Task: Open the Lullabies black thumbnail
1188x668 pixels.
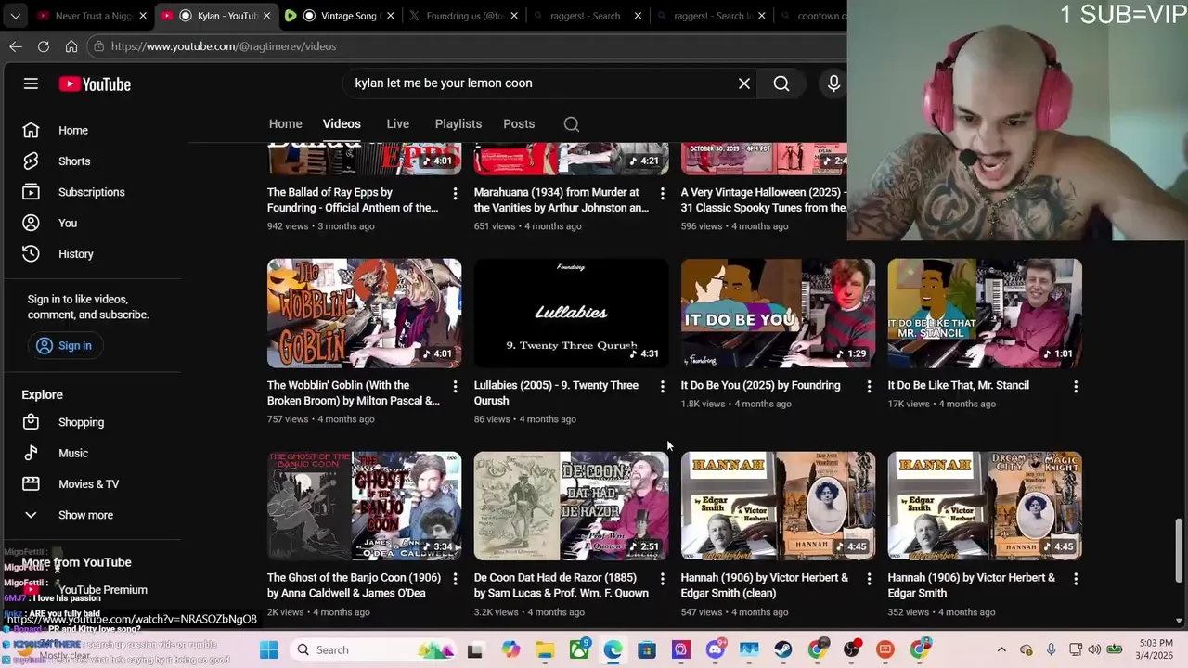Action: pyautogui.click(x=571, y=313)
